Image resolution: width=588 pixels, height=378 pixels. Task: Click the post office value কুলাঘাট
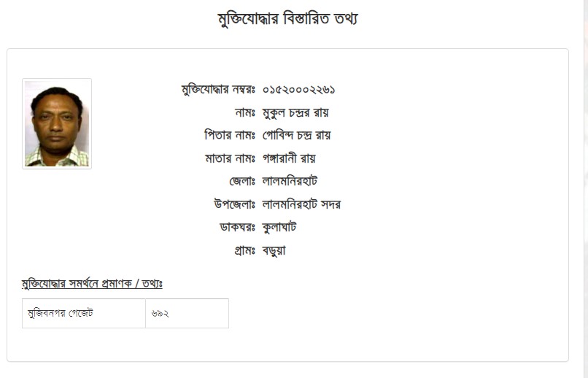click(279, 227)
